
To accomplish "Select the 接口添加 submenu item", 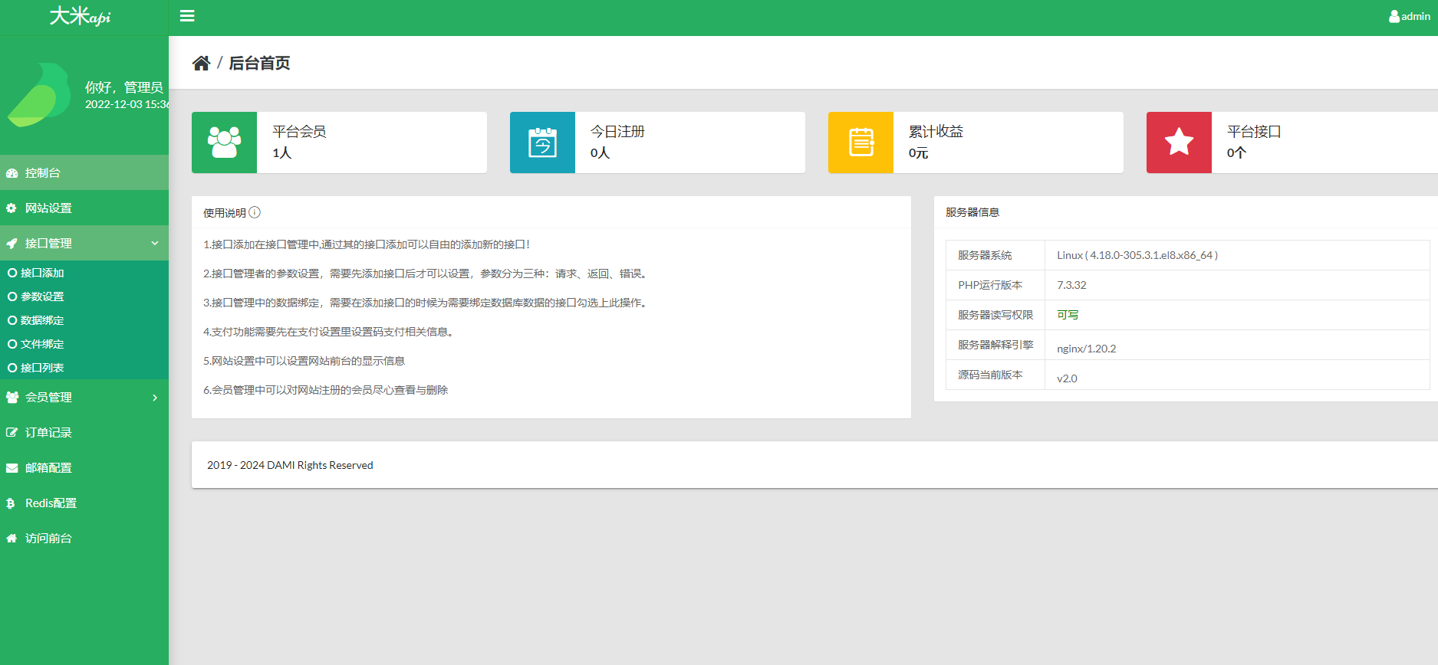I will point(42,273).
